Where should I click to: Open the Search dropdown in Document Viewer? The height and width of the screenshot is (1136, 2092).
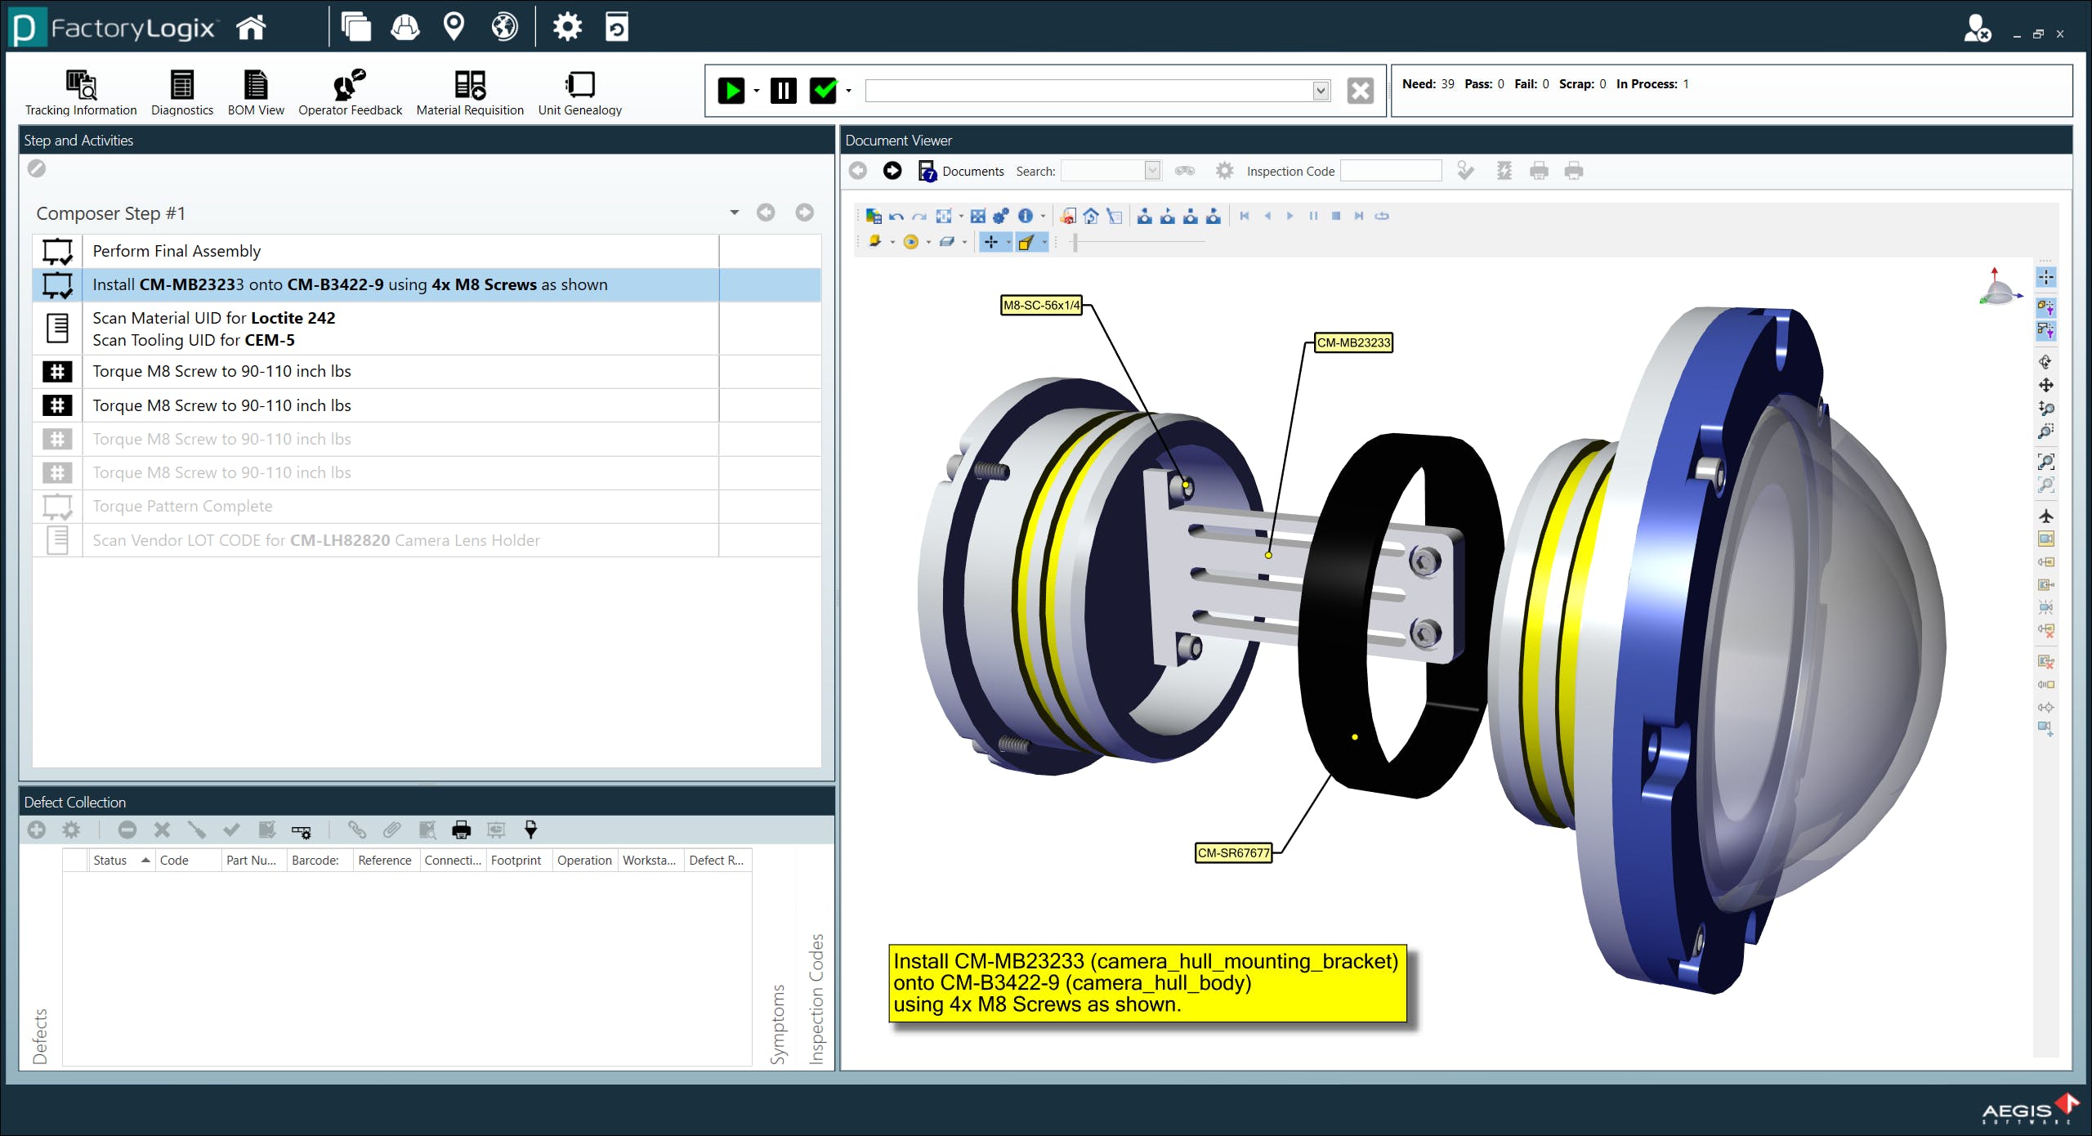tap(1152, 171)
